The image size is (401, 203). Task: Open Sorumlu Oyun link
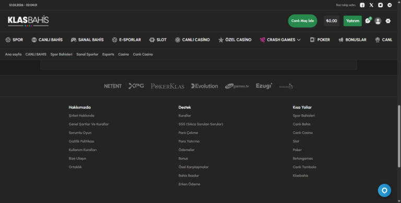click(80, 133)
